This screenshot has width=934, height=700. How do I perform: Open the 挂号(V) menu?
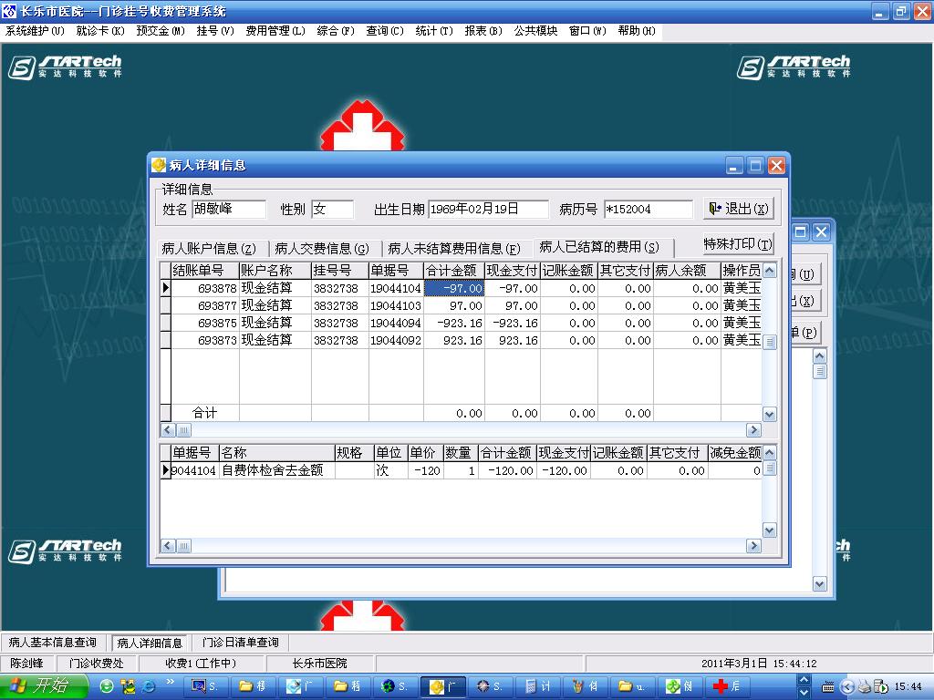tap(215, 30)
